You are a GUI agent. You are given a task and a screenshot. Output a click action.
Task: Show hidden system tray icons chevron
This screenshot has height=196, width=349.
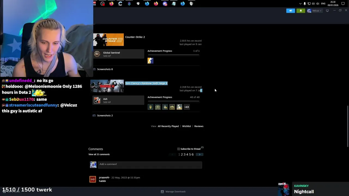tap(300, 4)
